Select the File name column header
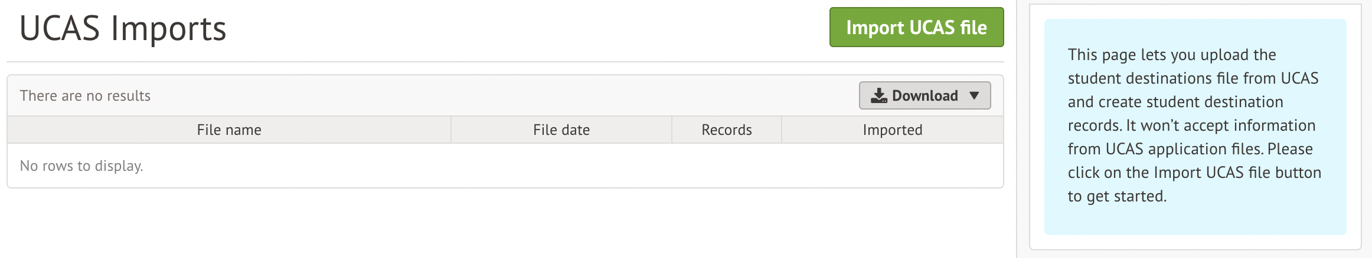 [229, 130]
